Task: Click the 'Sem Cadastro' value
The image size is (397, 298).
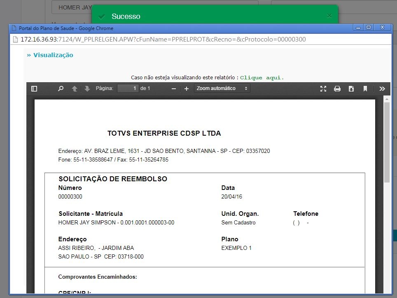Action: pos(238,223)
